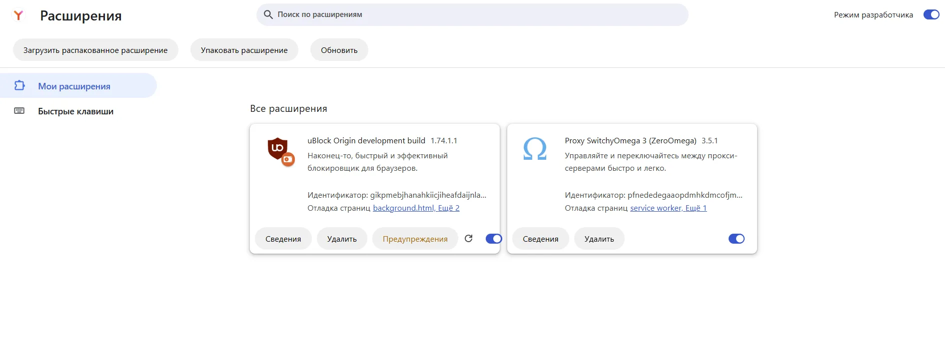Click the Yandex browser logo icon
Screen dimensions: 945x360
pyautogui.click(x=18, y=15)
